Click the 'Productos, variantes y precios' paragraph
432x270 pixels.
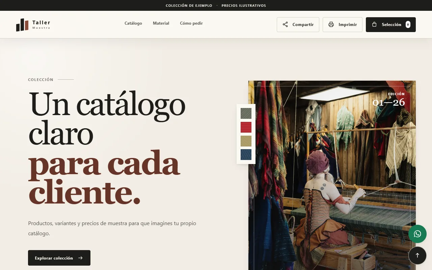click(112, 228)
